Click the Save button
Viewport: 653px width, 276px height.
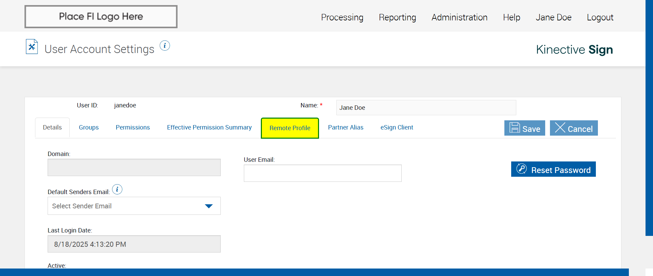(524, 128)
